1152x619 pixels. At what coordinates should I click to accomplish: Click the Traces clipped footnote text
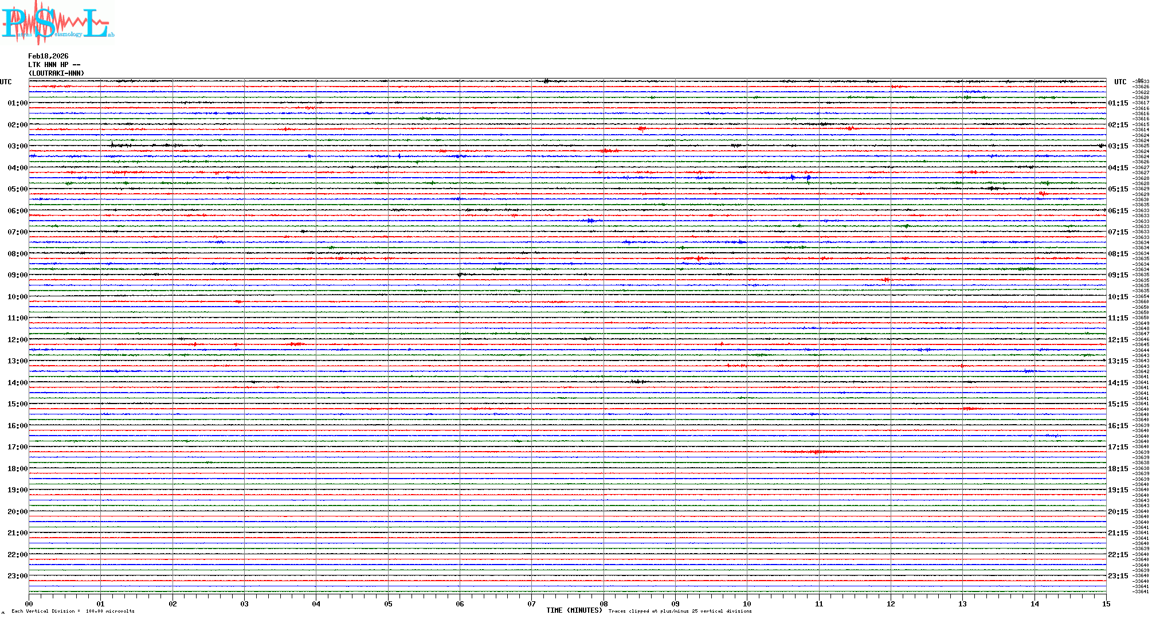point(680,611)
